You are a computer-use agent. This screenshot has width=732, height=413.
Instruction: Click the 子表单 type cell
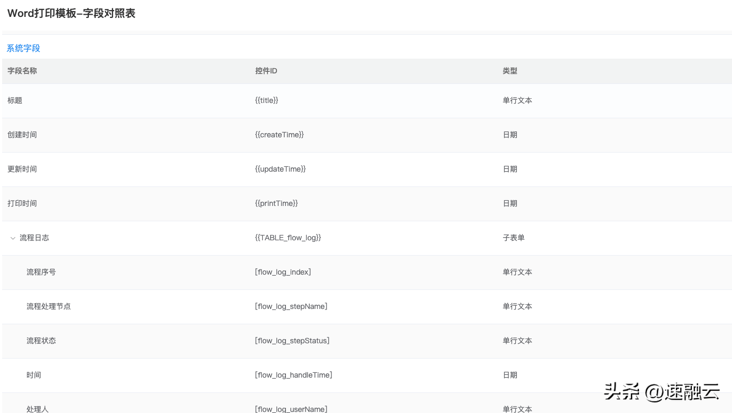(x=514, y=238)
